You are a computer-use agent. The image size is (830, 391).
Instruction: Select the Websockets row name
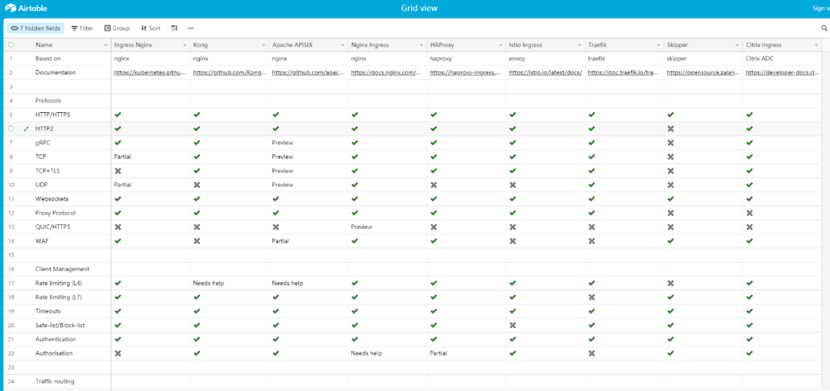[x=52, y=199]
